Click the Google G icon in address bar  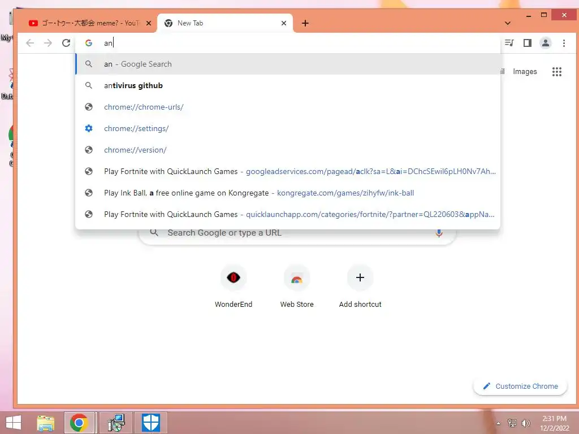[89, 43]
